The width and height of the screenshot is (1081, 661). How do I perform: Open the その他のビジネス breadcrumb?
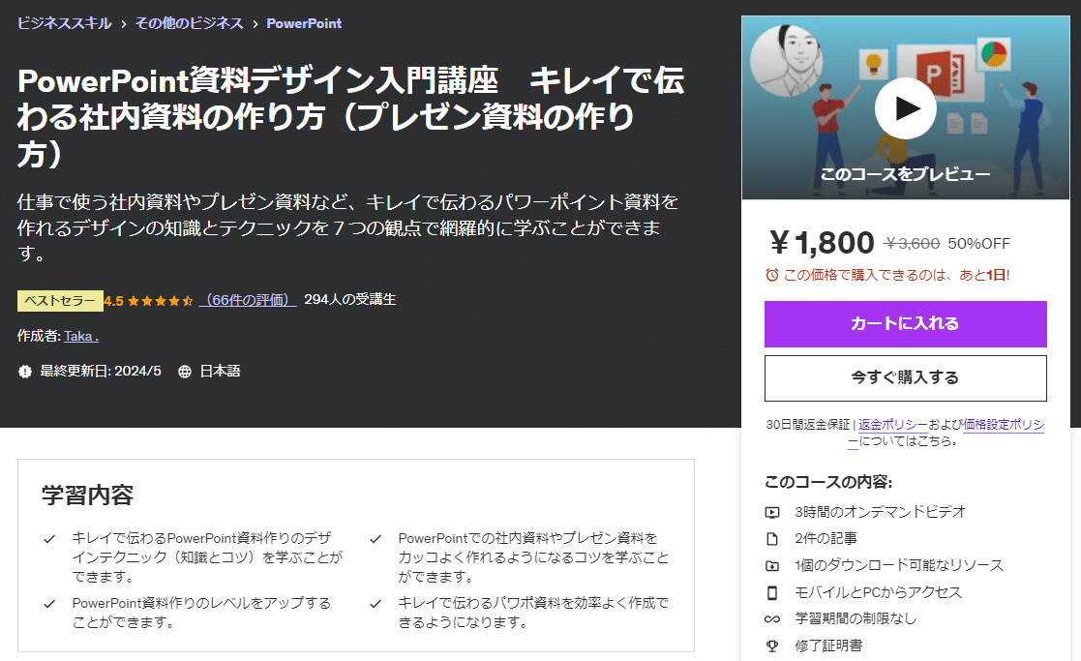point(189,23)
